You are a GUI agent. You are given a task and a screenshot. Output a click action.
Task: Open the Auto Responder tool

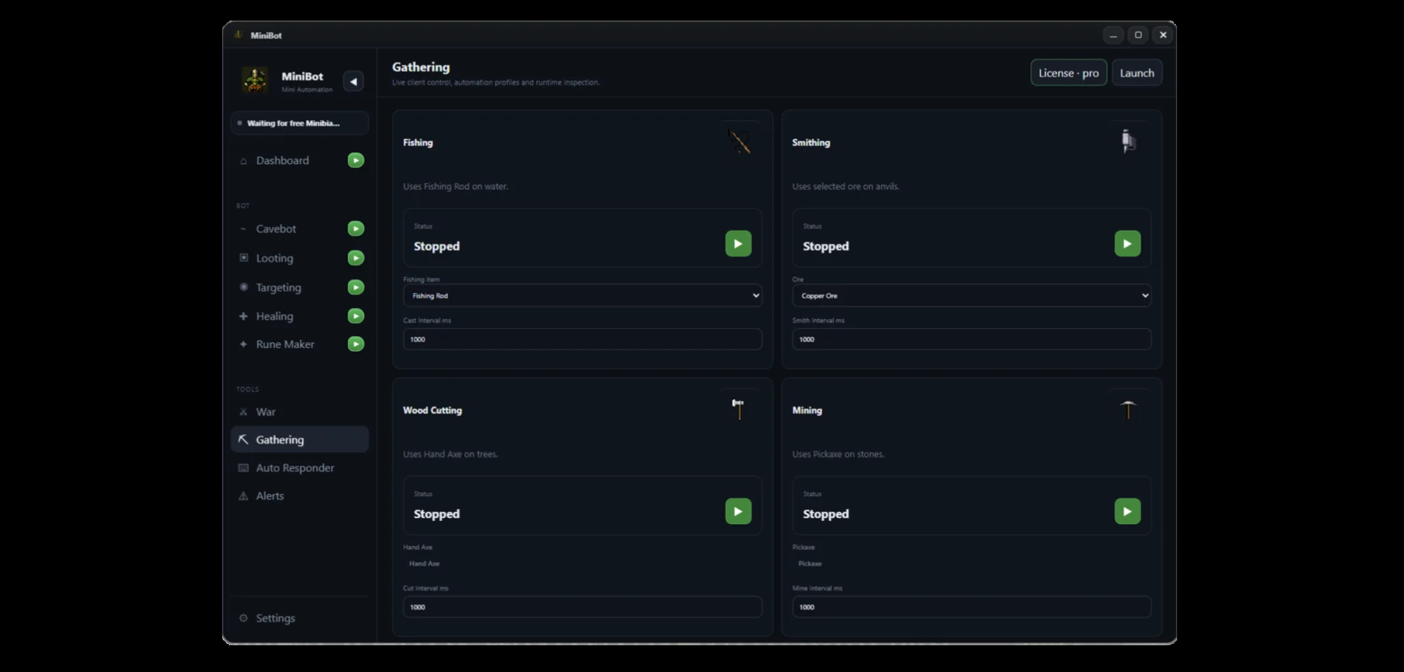[x=300, y=468]
